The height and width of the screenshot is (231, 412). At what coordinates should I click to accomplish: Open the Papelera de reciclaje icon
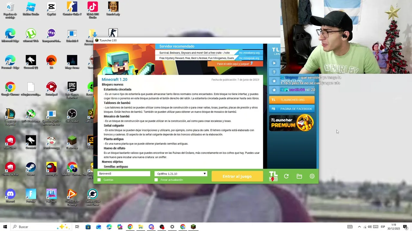point(10,10)
